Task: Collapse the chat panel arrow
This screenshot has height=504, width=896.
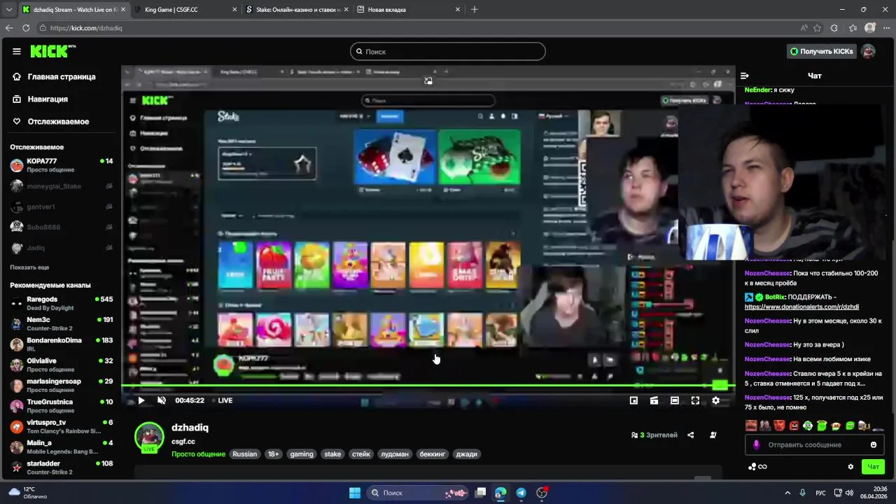Action: click(745, 76)
